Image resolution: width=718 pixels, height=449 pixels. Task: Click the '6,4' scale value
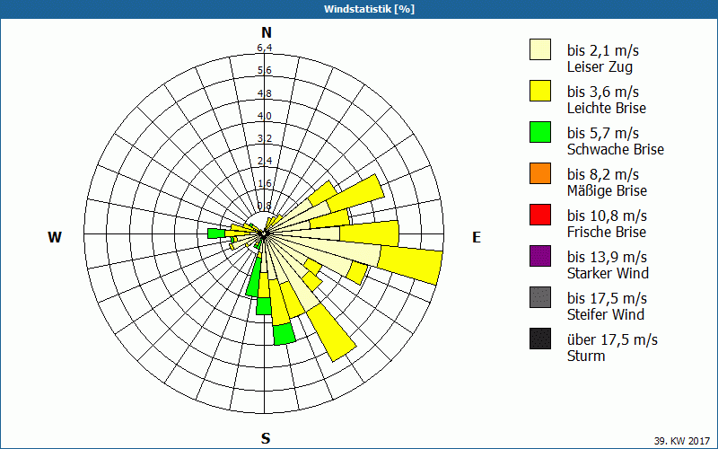pyautogui.click(x=265, y=48)
